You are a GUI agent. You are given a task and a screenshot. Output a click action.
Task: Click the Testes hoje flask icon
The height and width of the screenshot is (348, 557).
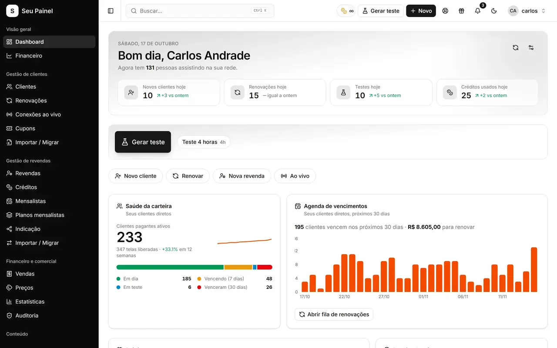(x=343, y=92)
